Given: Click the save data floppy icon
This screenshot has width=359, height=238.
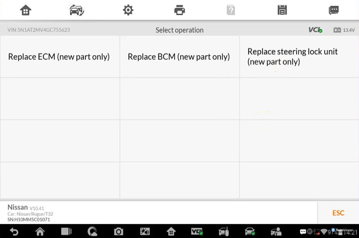Looking at the screenshot, I should (282, 10).
